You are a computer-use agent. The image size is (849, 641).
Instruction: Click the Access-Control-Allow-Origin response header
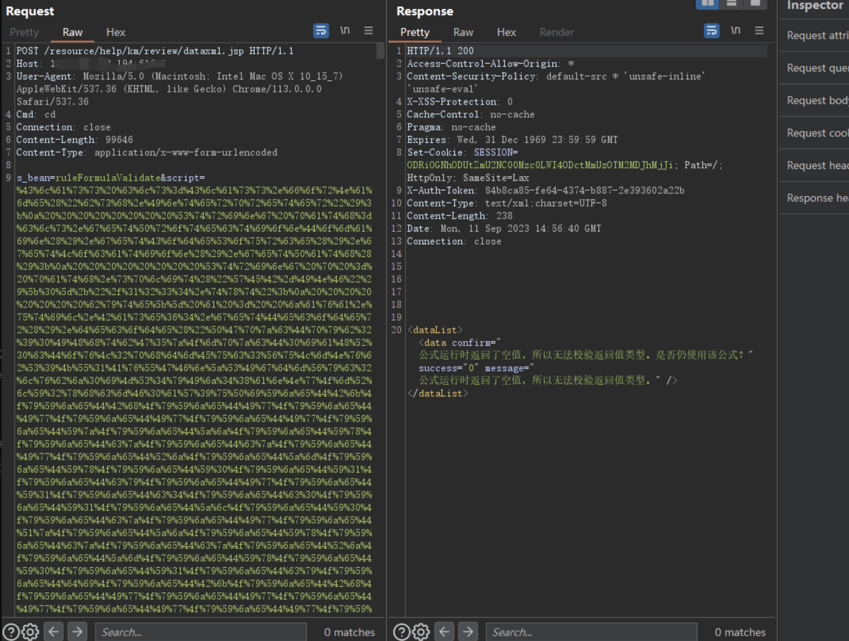[x=491, y=64]
